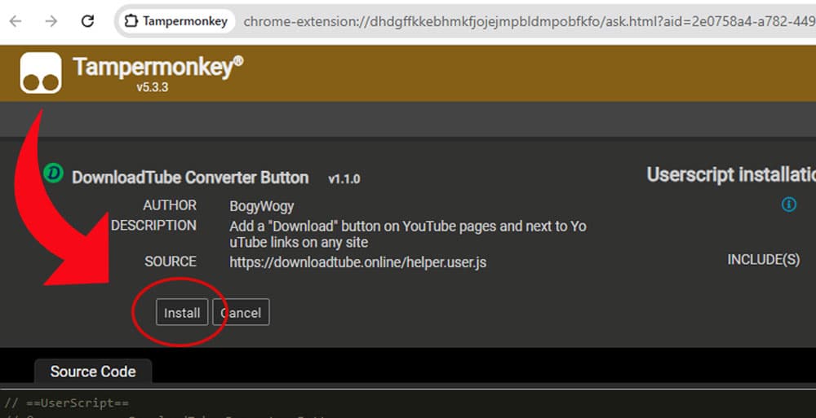816x418 pixels.
Task: Click the source URL downloadtube.online/helper.user.js
Action: 358,262
